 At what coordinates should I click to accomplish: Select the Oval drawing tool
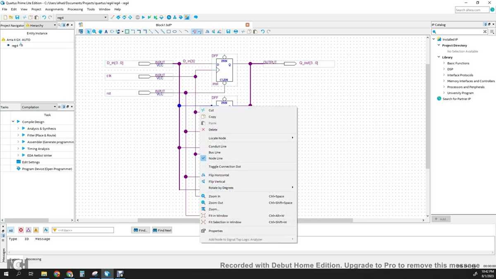(x=174, y=31)
